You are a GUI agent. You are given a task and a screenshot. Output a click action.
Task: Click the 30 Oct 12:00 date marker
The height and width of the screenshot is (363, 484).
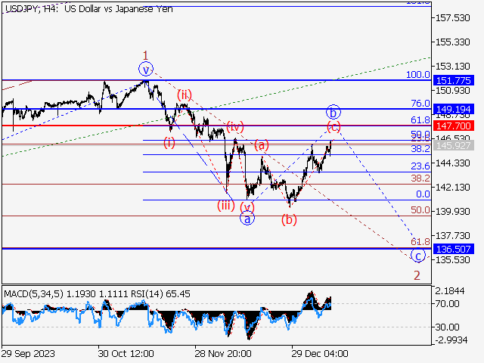[x=126, y=353]
